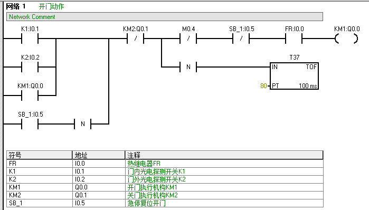This screenshot has height=210, width=369.
Task: Click the I0.2 address cell
Action: point(99,179)
